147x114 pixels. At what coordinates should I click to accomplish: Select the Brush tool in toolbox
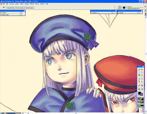pyautogui.click(x=139, y=69)
